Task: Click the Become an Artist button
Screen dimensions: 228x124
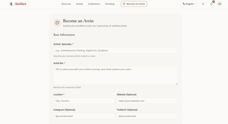Action: [x=134, y=4]
